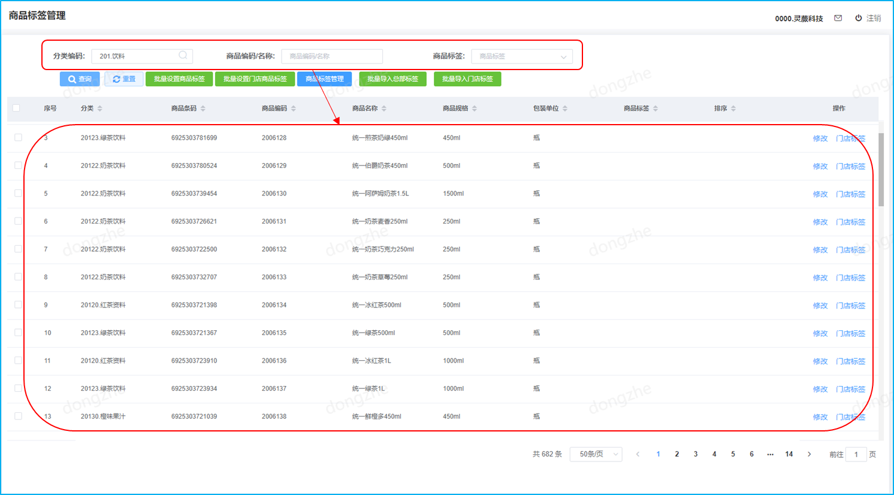Open the 商品标签 dropdown filter
The image size is (894, 495).
521,56
